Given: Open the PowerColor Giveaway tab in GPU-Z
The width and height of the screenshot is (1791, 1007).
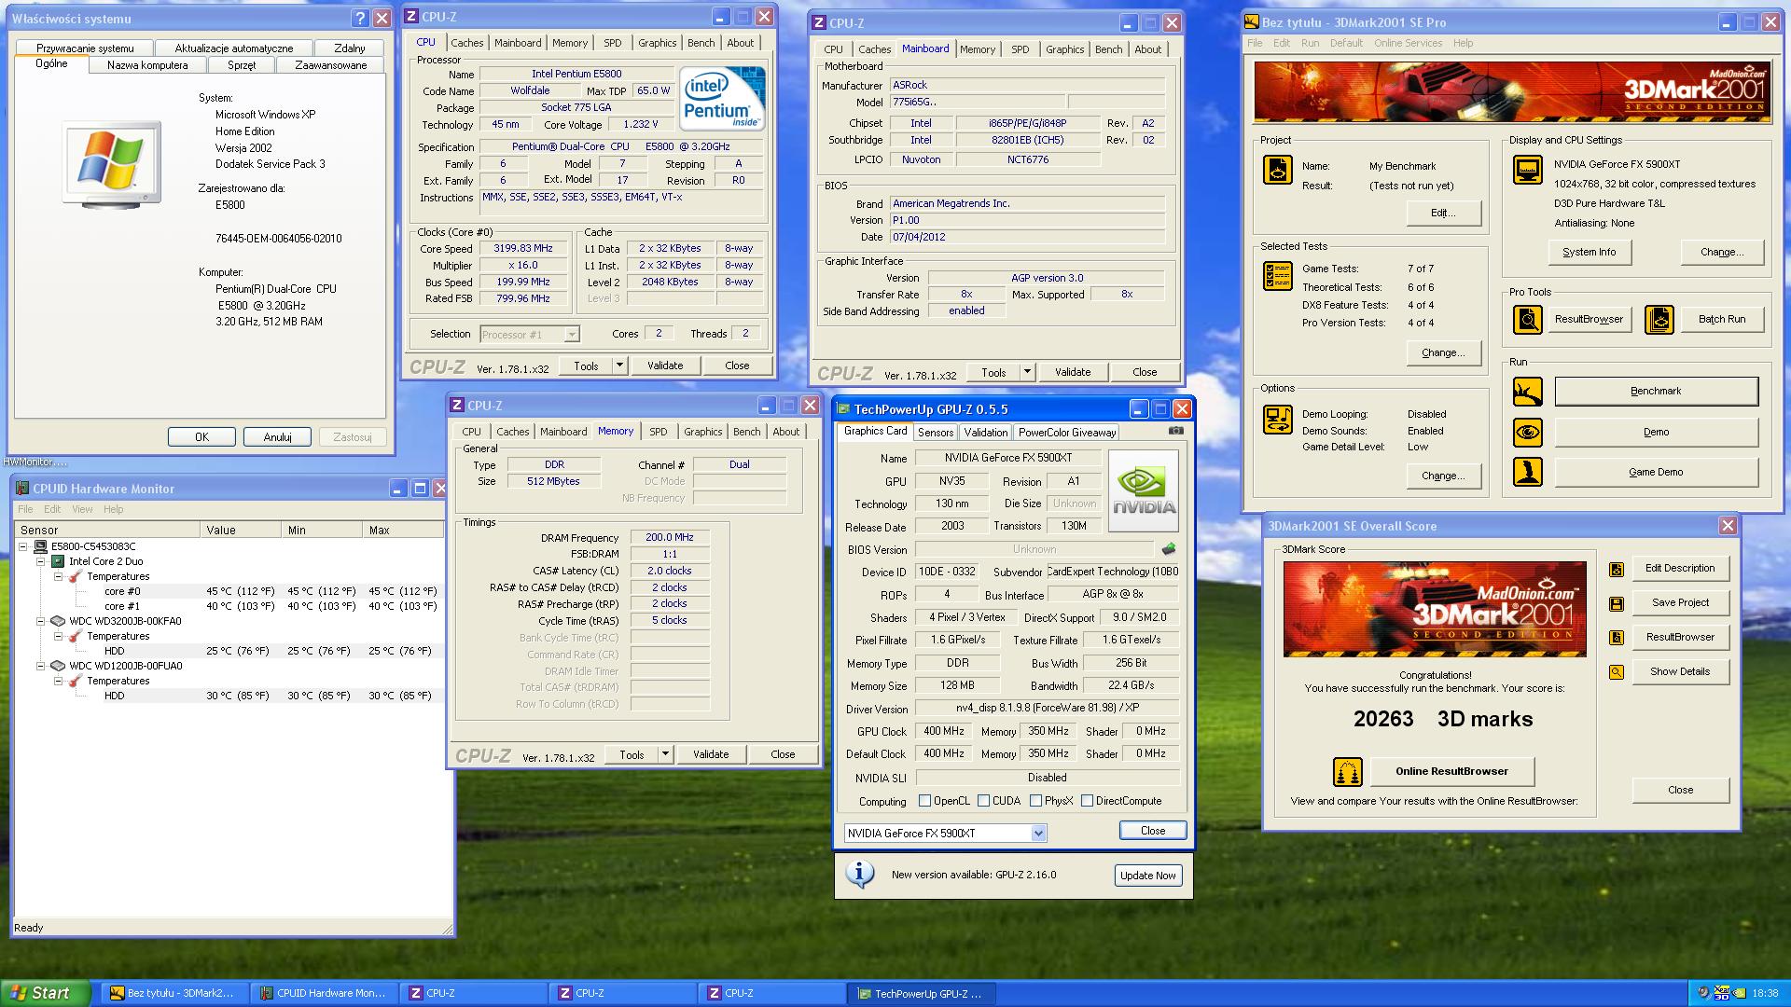Looking at the screenshot, I should (x=1066, y=433).
